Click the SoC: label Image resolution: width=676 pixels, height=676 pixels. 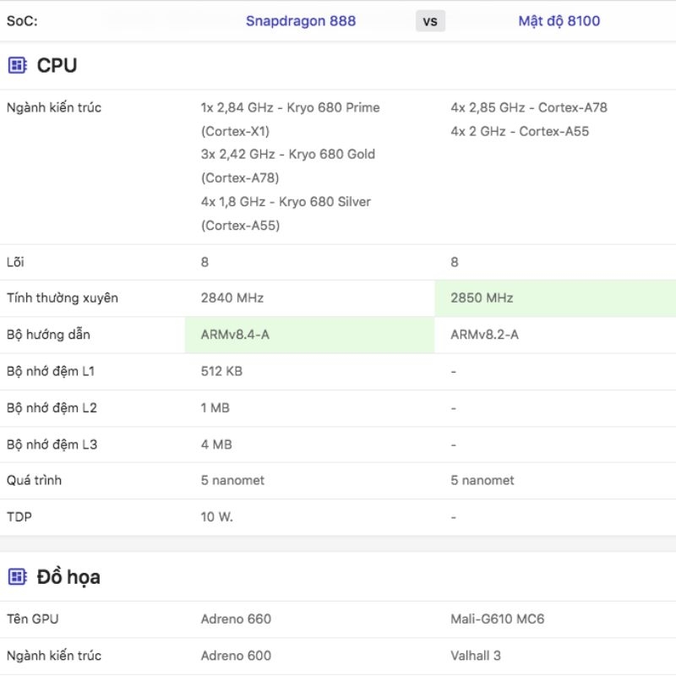click(22, 21)
